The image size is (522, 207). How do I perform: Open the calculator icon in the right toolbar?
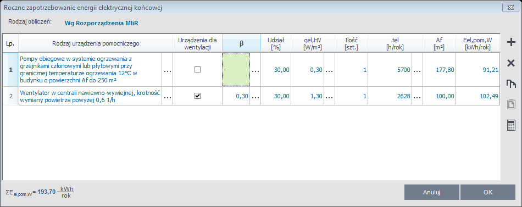(510, 126)
